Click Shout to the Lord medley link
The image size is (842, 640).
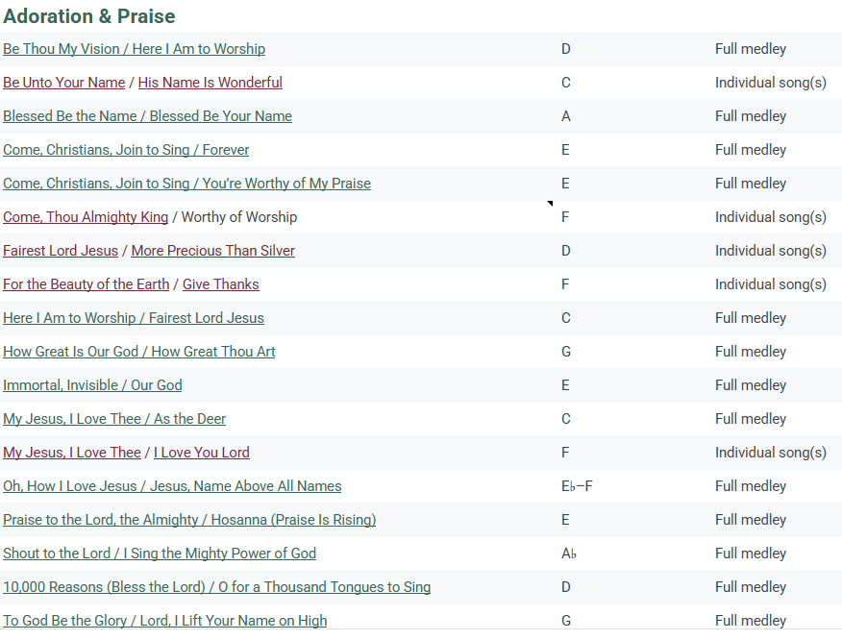tap(159, 554)
